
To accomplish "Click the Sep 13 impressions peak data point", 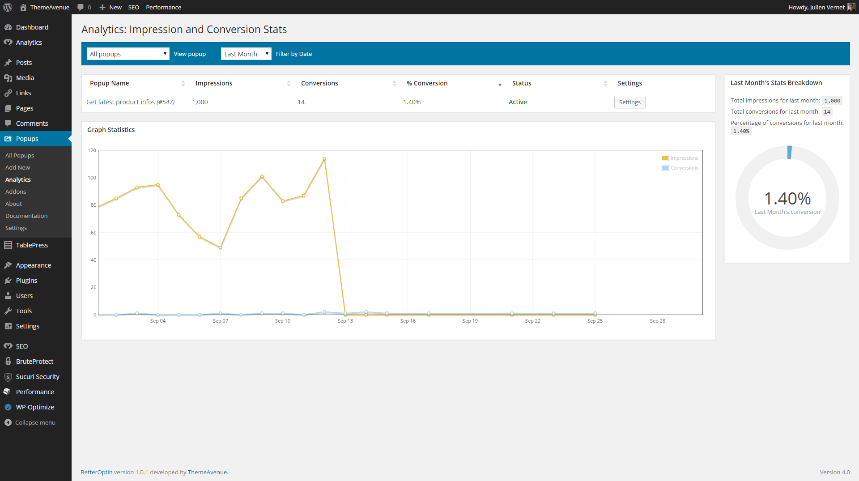I will click(x=324, y=159).
